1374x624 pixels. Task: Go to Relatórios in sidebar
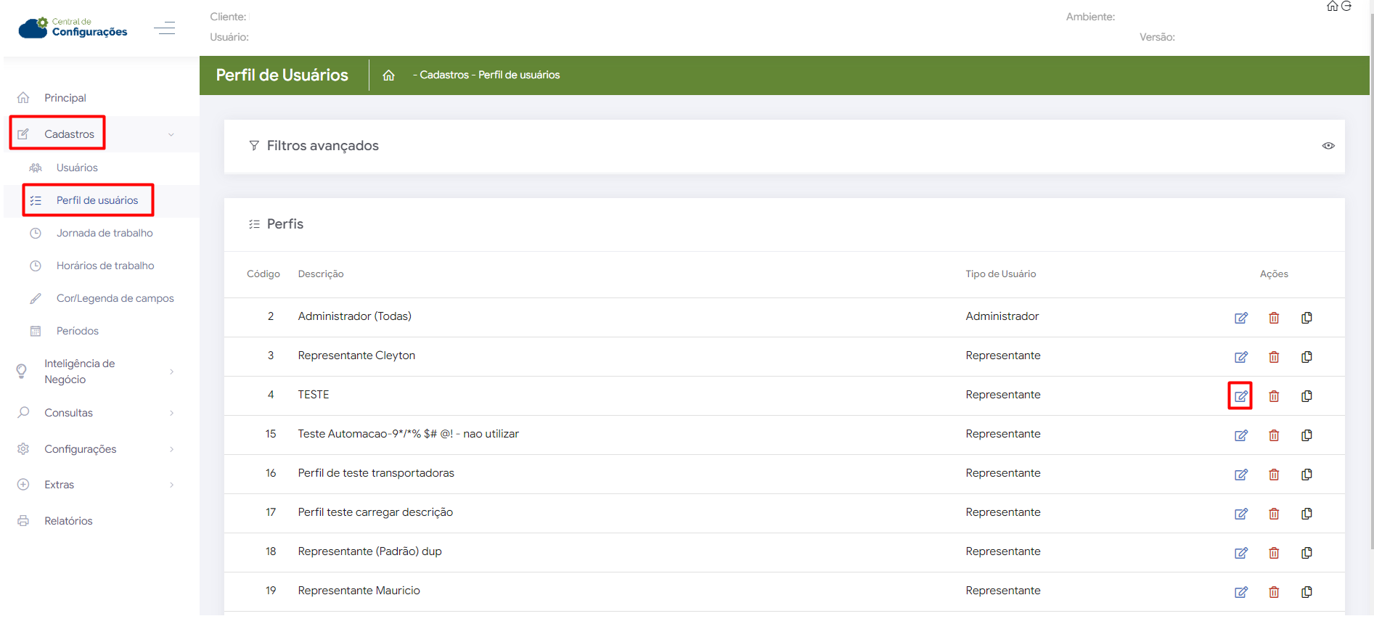[x=68, y=521]
